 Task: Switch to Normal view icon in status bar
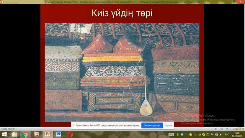[233, 129]
